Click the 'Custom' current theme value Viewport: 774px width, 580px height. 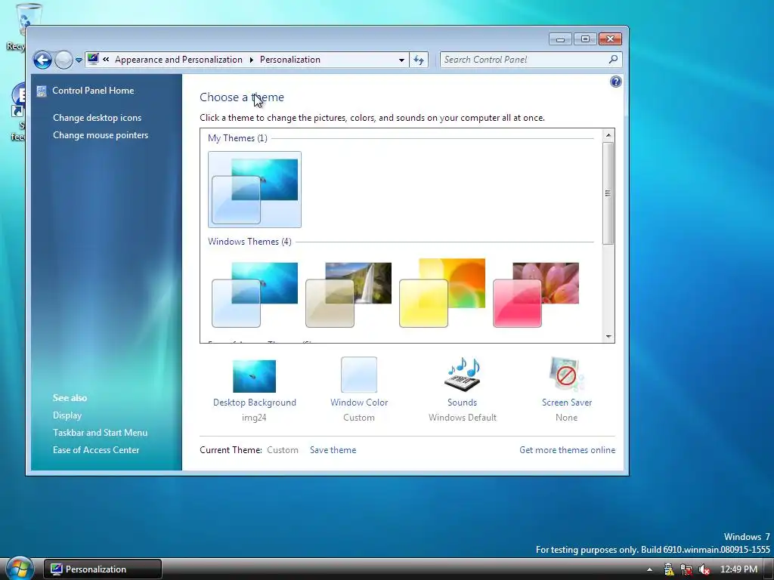point(283,450)
